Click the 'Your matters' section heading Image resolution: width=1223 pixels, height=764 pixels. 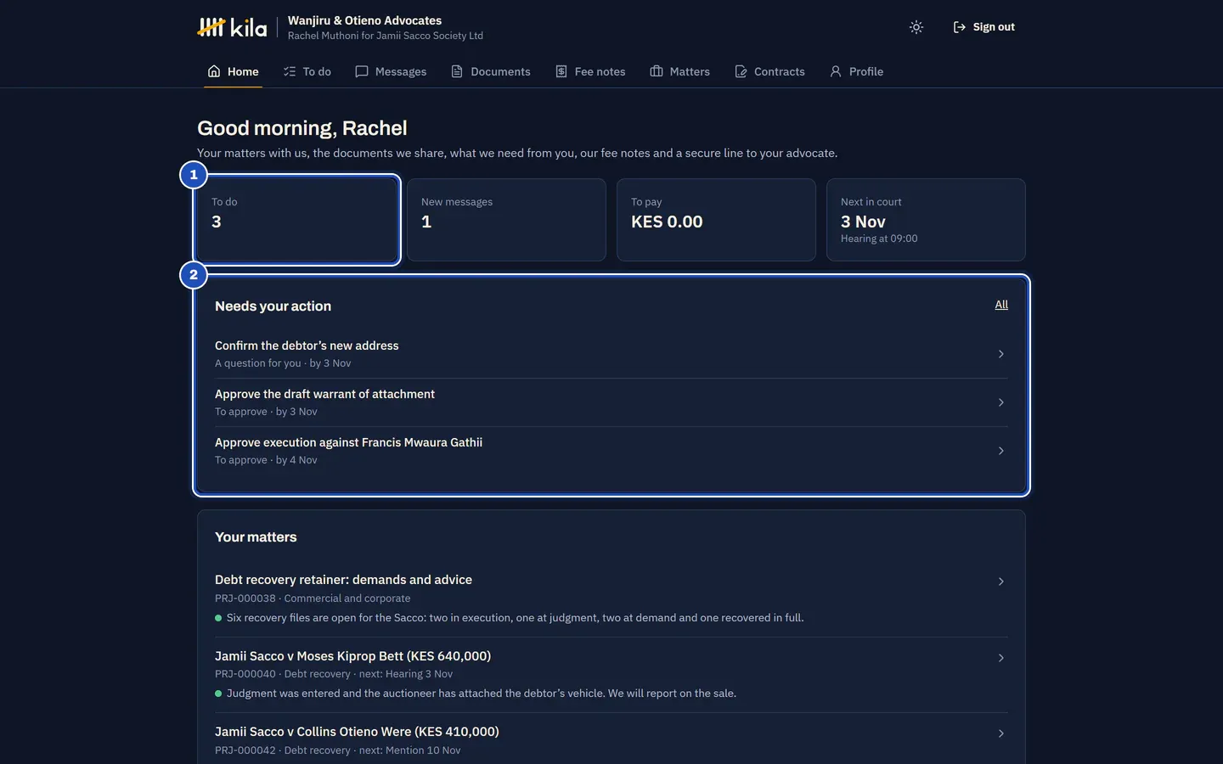point(256,537)
